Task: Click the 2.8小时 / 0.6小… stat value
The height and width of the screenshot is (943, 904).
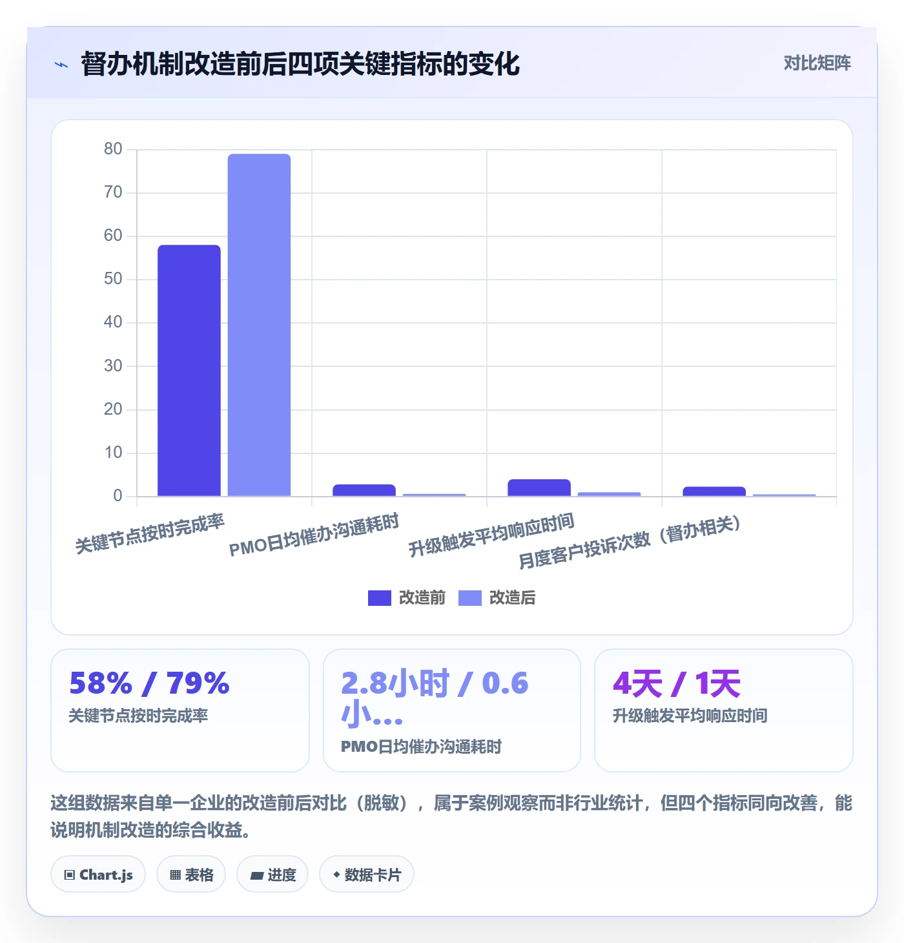Action: coord(435,699)
